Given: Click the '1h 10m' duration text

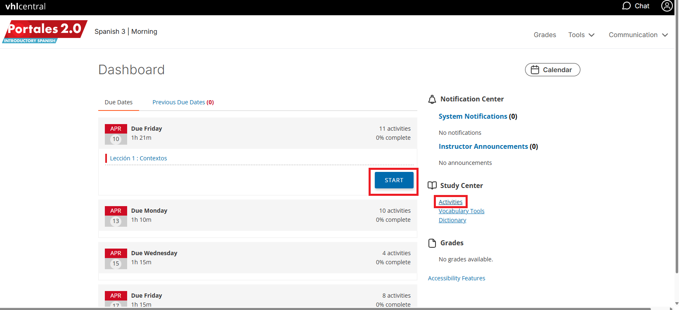Looking at the screenshot, I should 141,220.
